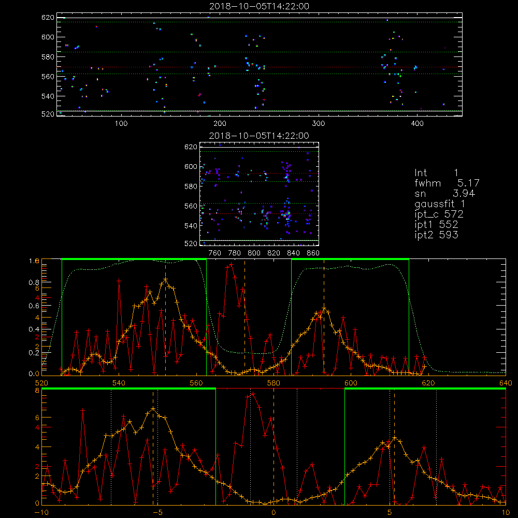
Task: Click the highest orange peak in profile plot
Action: (166, 280)
